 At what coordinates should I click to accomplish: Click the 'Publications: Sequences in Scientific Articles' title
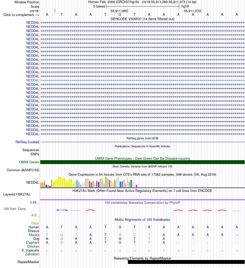coord(142,146)
